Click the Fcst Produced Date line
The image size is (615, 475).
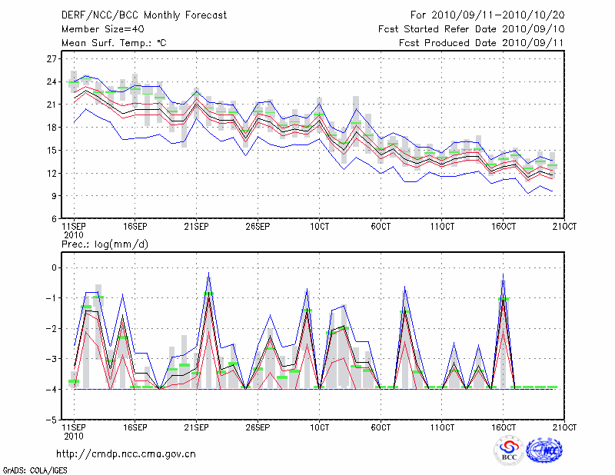point(481,43)
